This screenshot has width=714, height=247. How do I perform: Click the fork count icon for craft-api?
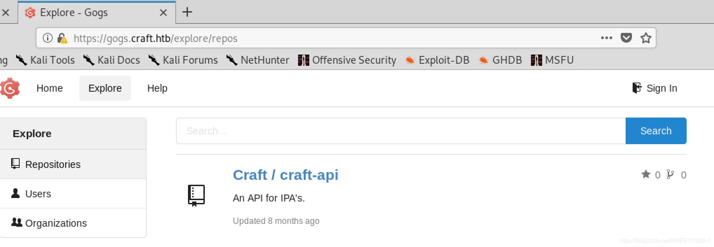point(670,174)
